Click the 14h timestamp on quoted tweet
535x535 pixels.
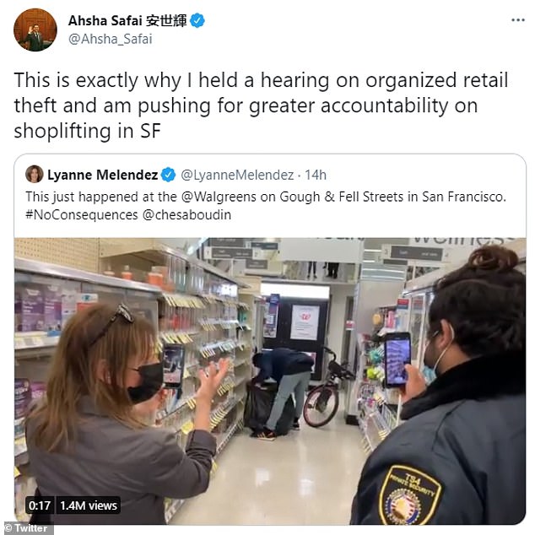(x=316, y=175)
